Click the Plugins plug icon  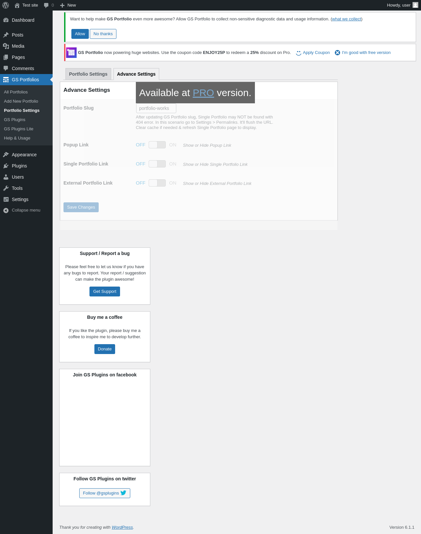(6, 166)
